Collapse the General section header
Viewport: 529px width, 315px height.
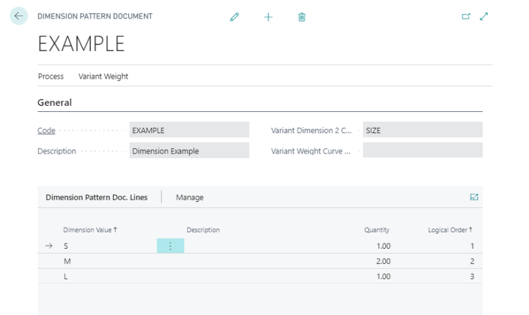click(x=55, y=103)
